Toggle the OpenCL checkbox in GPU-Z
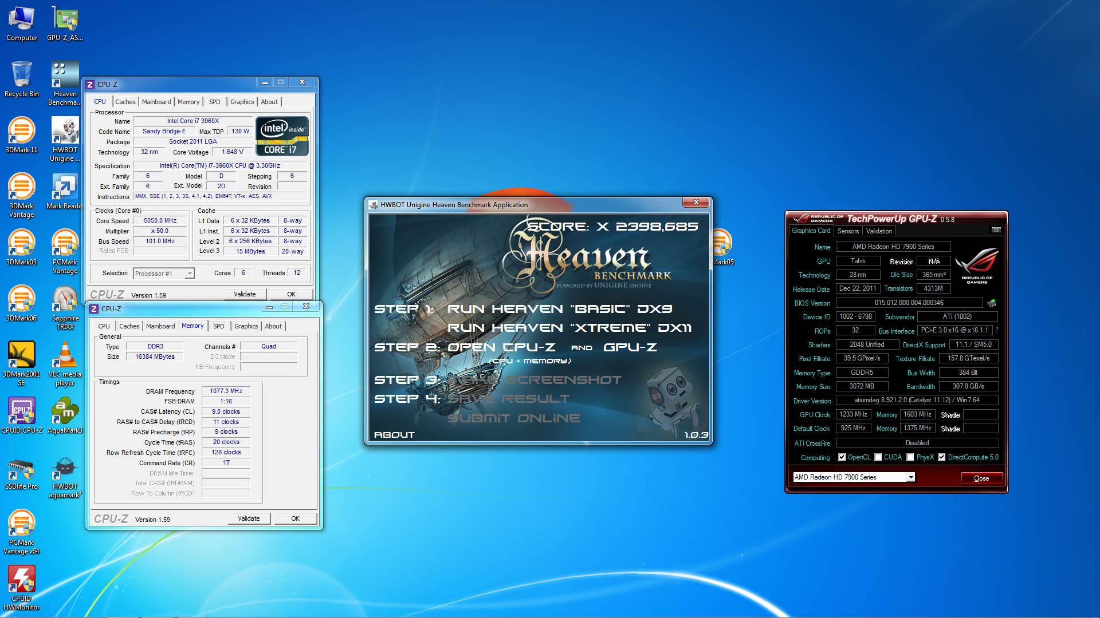1100x618 pixels. coord(842,457)
